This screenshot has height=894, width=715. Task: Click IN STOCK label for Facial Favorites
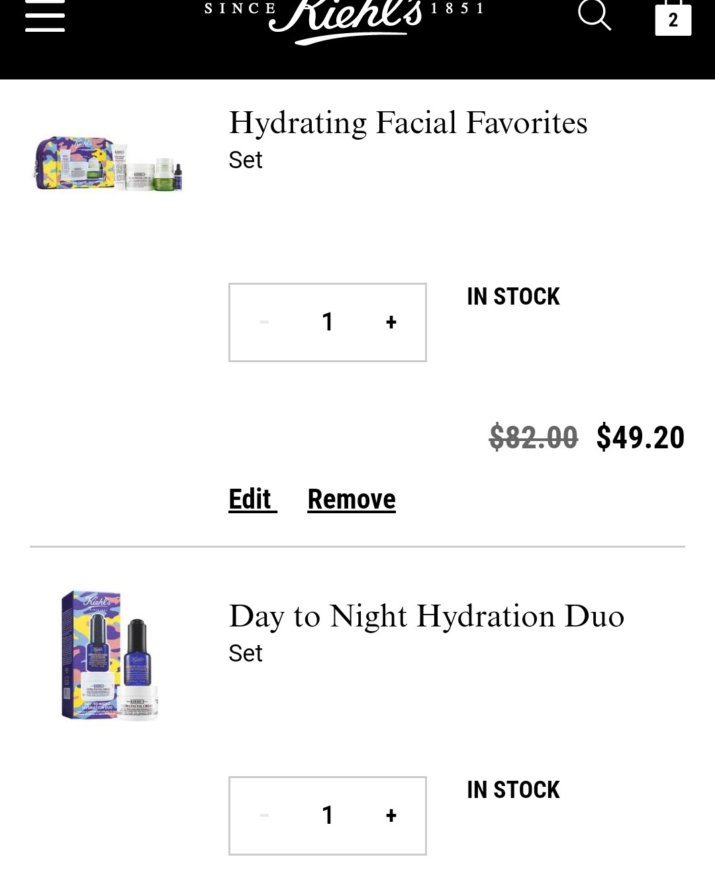(513, 297)
